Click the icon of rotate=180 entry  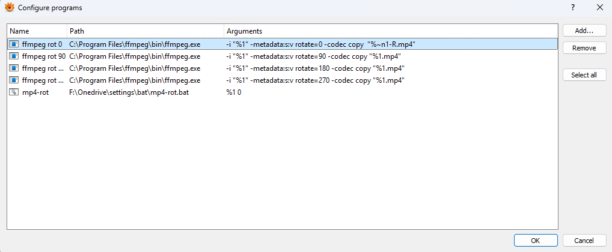14,68
